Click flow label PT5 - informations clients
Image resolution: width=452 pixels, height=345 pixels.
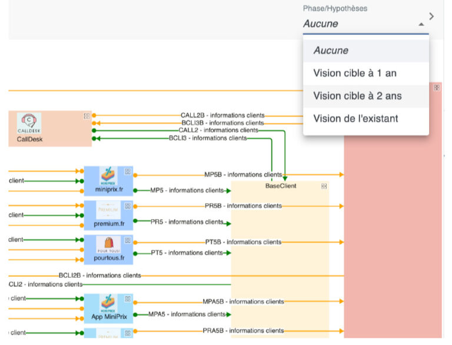[x=187, y=253]
